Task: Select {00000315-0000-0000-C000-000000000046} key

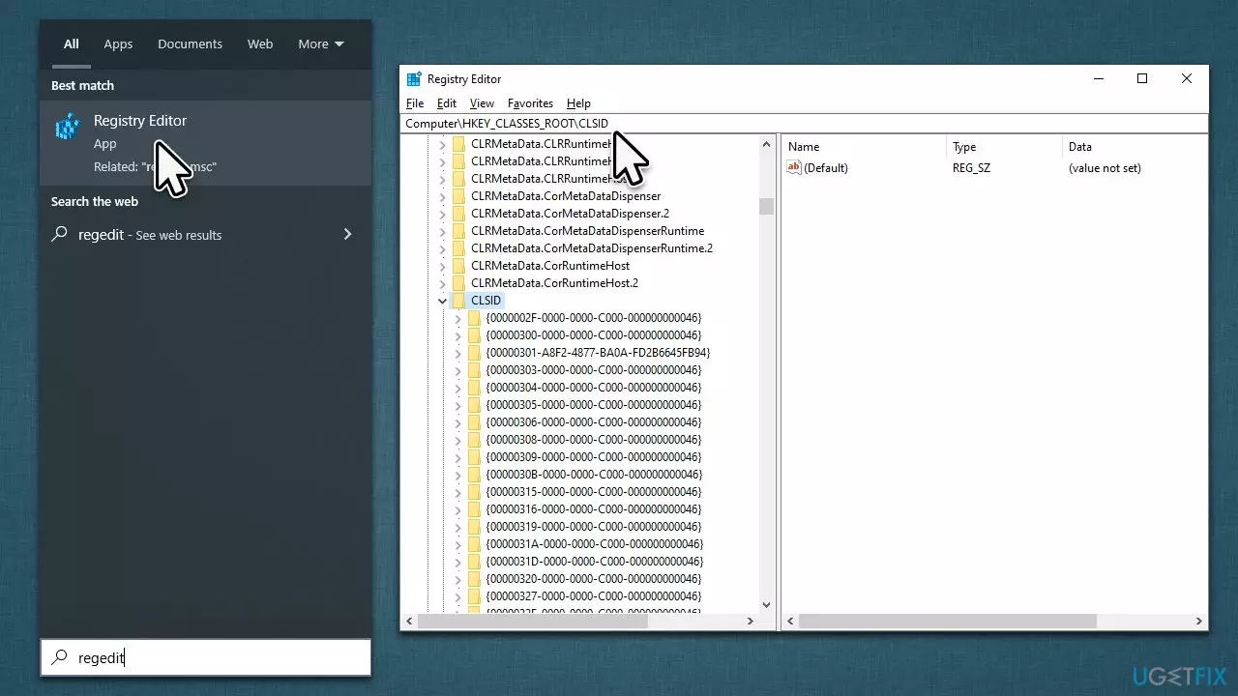Action: pos(593,492)
